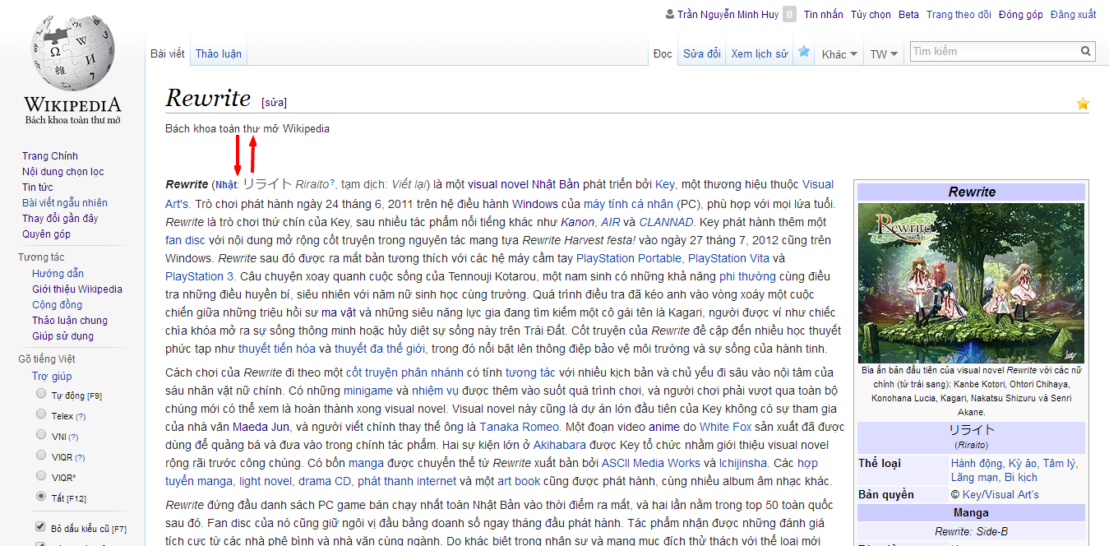
Task: Follow the visual novel link in the first sentence
Action: coord(498,184)
